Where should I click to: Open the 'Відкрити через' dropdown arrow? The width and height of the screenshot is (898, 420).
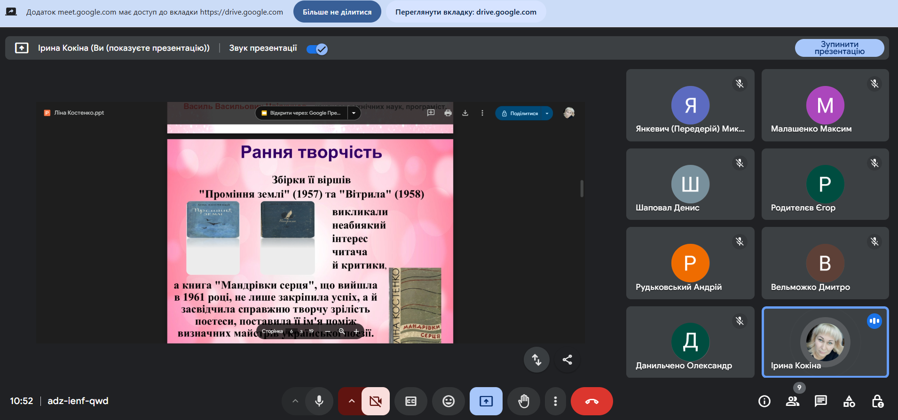pyautogui.click(x=354, y=113)
